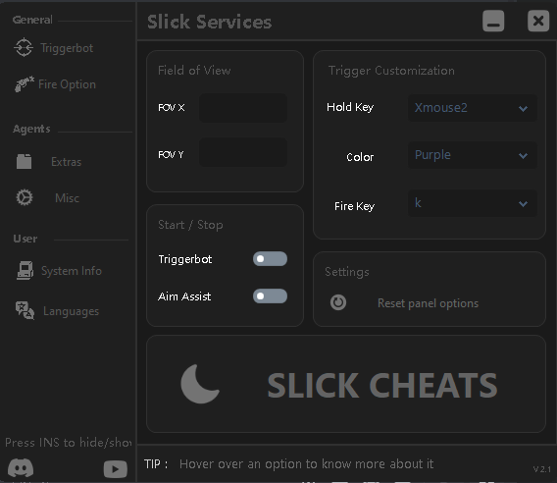Screen dimensions: 557x483
Task: Minimize the Slick Services window
Action: coord(493,21)
